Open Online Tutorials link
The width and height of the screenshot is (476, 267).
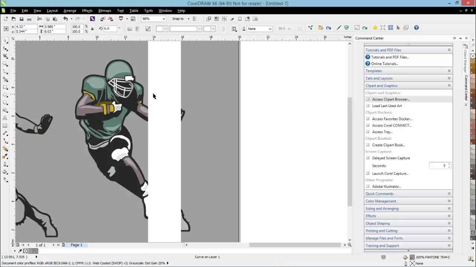(x=385, y=64)
